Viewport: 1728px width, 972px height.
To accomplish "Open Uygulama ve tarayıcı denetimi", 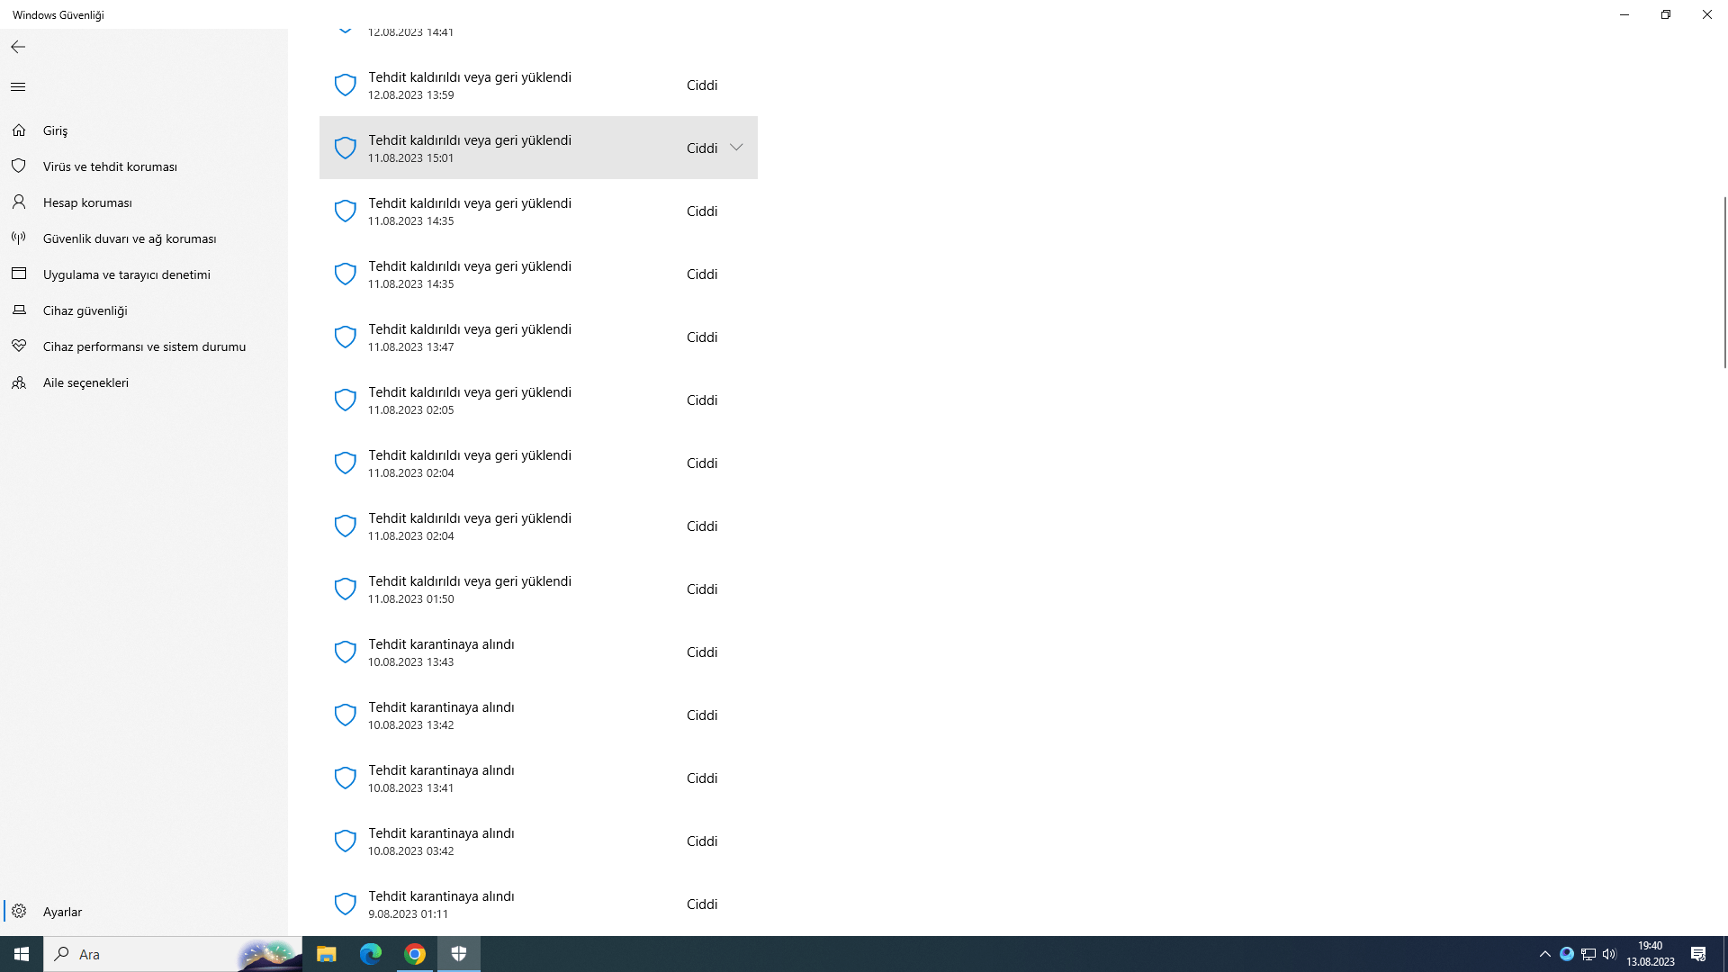I will [144, 274].
